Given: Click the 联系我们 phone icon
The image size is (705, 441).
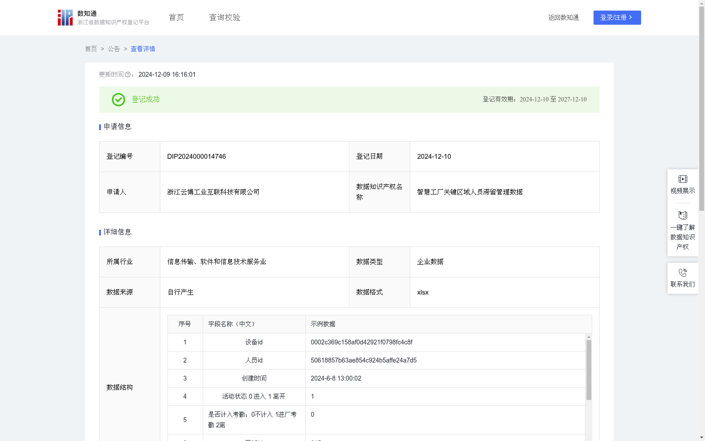Looking at the screenshot, I should [x=683, y=273].
